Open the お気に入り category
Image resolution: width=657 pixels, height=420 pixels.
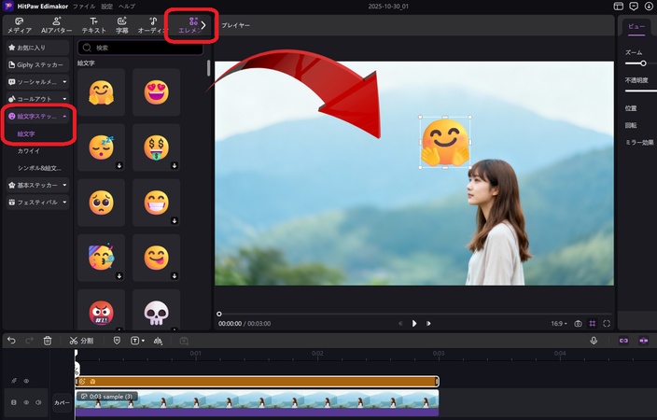point(37,48)
